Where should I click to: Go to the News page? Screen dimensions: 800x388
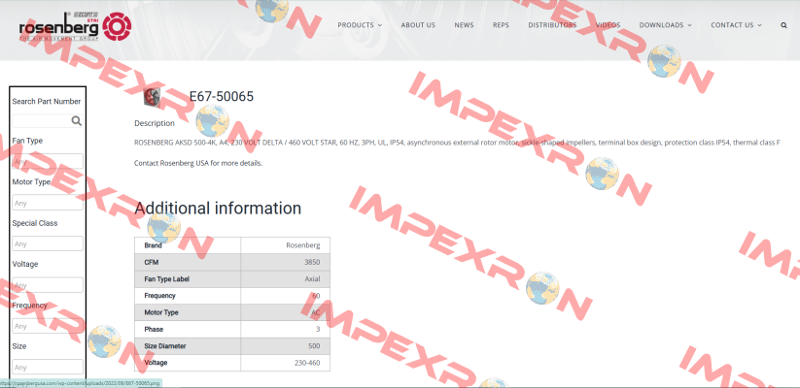point(464,25)
